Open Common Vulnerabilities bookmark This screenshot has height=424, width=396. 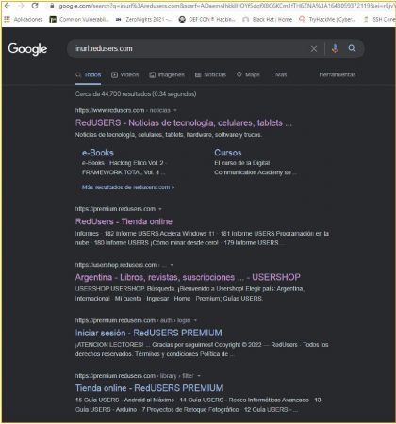[79, 19]
